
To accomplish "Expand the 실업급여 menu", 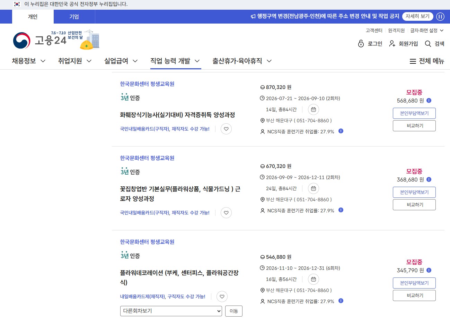I will tap(121, 61).
